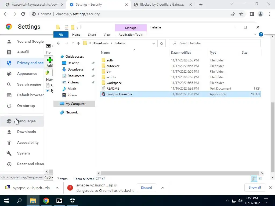Open the Synapse Launcher application file
Viewport: 275px width, 206px height.
[x=119, y=94]
